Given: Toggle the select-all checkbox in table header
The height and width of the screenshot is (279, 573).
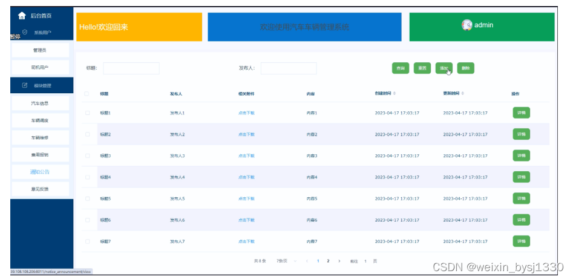Looking at the screenshot, I should tap(87, 94).
